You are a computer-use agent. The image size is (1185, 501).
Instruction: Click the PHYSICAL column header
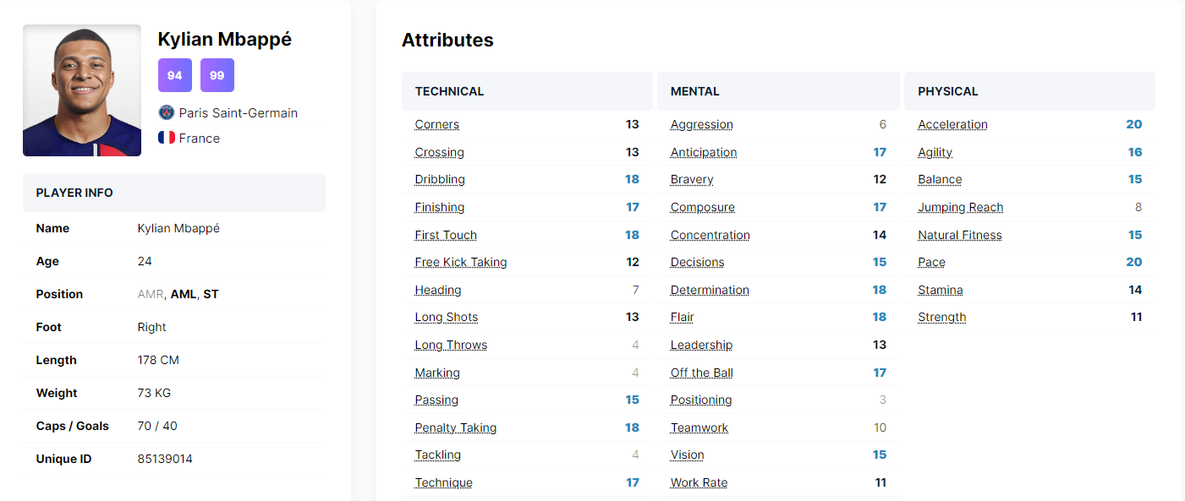tap(948, 91)
